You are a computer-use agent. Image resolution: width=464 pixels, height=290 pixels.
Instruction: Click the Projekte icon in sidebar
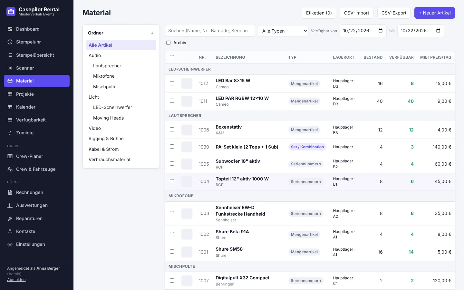coord(10,94)
